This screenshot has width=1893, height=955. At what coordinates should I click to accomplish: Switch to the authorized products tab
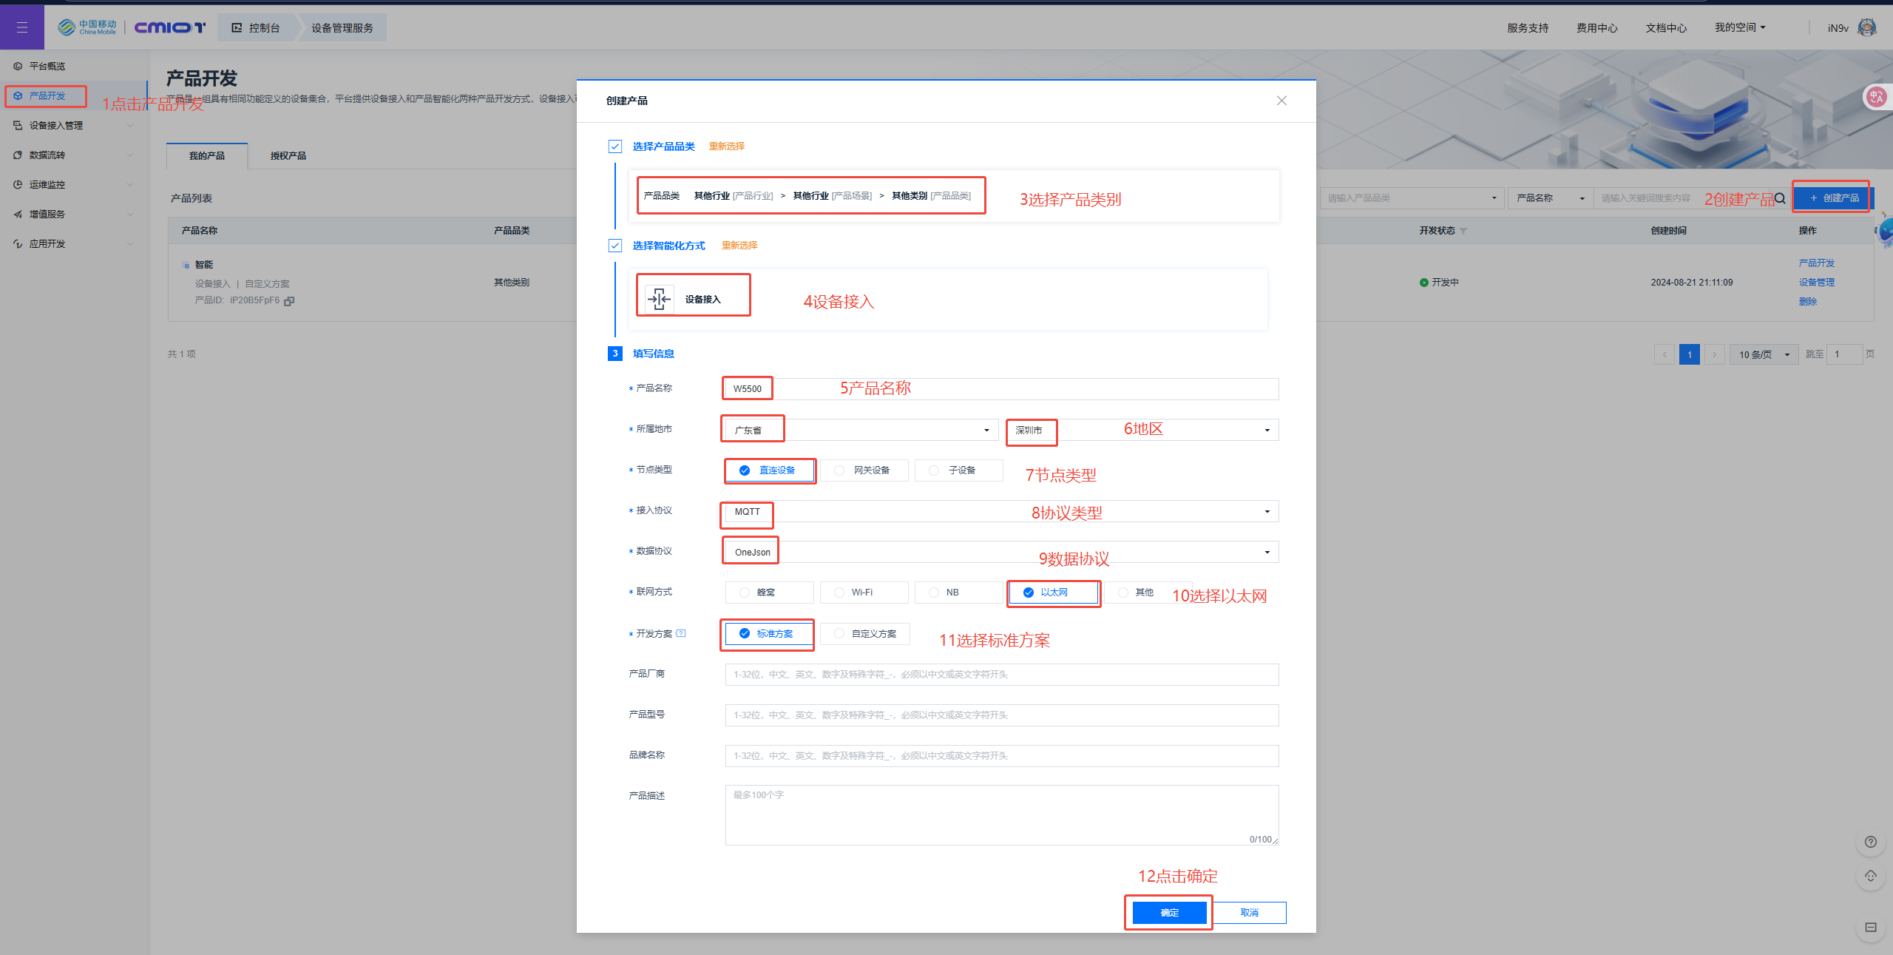point(288,156)
